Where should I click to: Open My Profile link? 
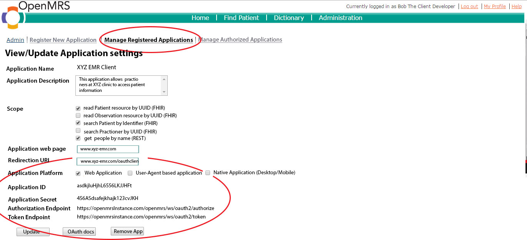point(495,6)
